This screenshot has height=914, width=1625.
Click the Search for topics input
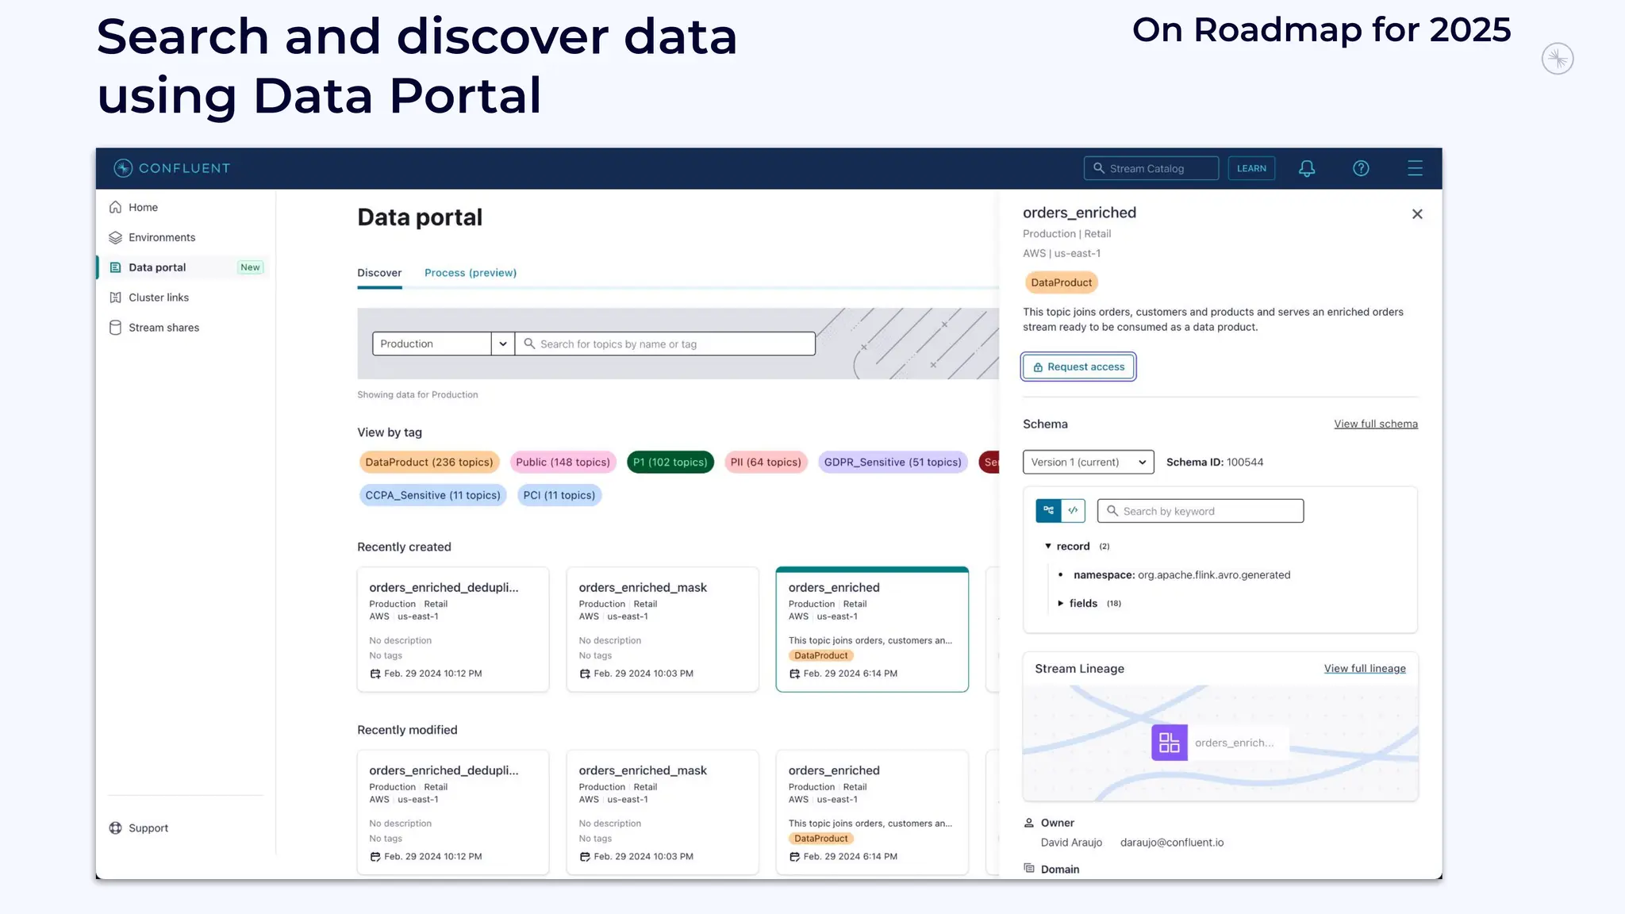click(x=665, y=344)
